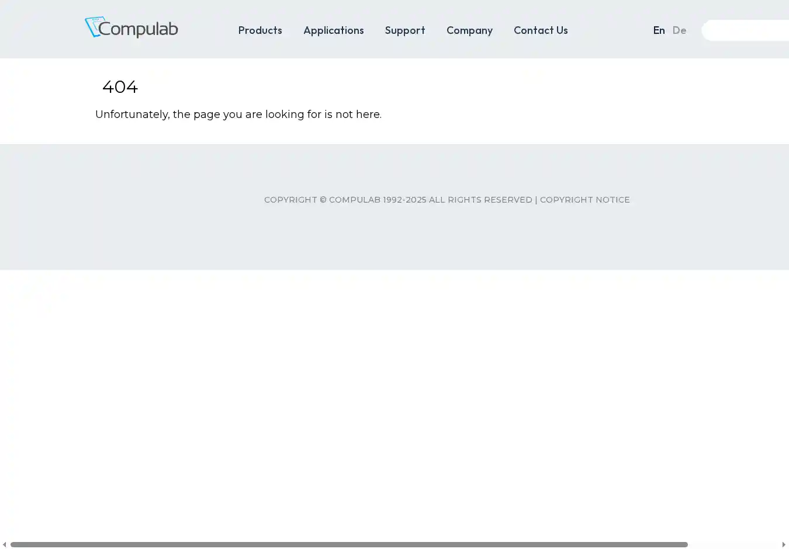Click the 'ALL RIGHTS RESERVED' footer text

(480, 200)
